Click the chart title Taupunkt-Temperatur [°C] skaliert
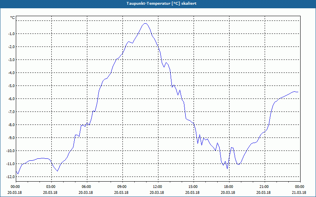Image resolution: width=316 pixels, height=197 pixels. pos(162,4)
